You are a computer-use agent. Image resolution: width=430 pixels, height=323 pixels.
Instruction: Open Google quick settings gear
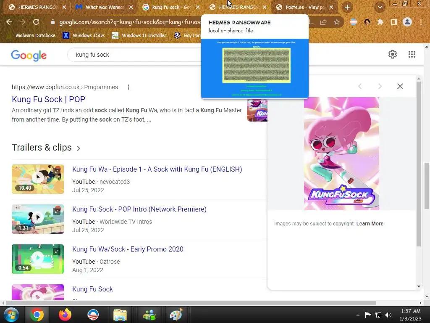click(x=393, y=54)
